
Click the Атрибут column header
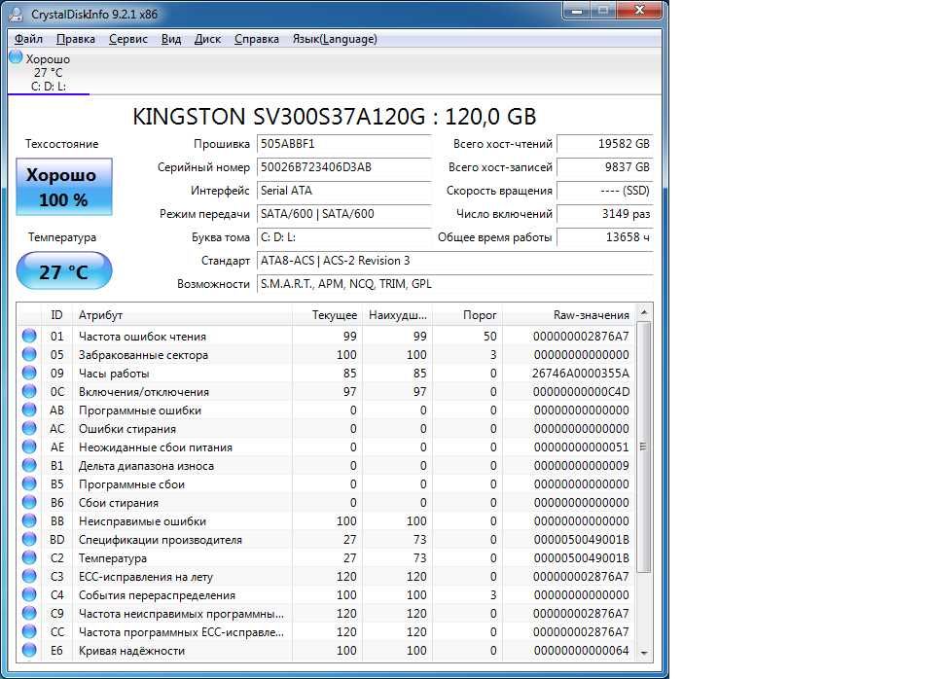[x=182, y=315]
